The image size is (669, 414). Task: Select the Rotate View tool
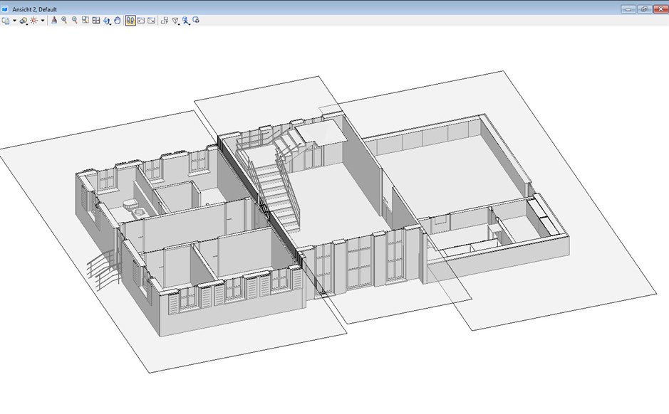(x=107, y=21)
